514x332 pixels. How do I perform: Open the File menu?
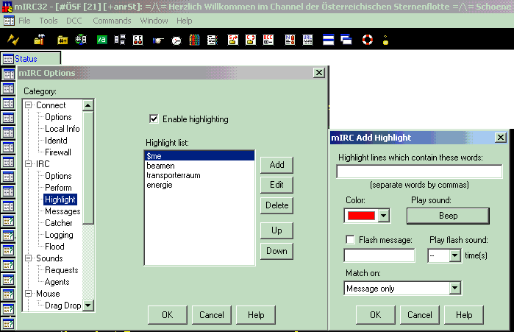tap(24, 21)
